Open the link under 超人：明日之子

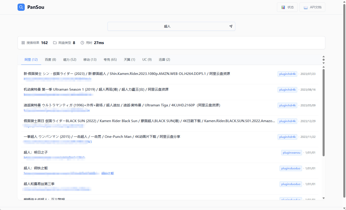[55, 157]
